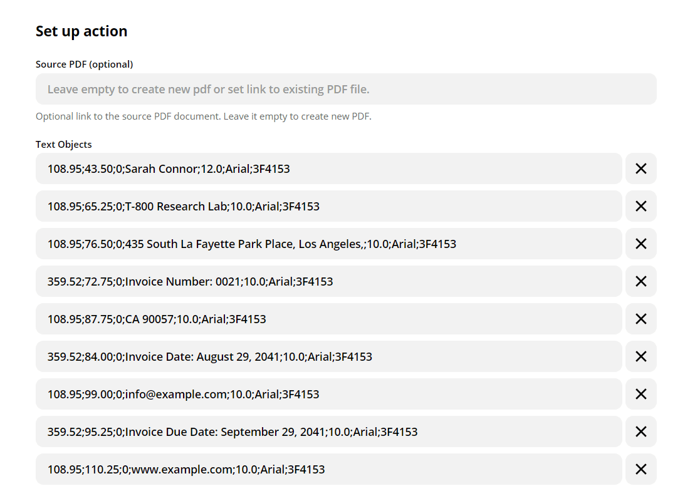Edit the Invoice Date August 29 field
This screenshot has width=695, height=486.
pyautogui.click(x=328, y=356)
